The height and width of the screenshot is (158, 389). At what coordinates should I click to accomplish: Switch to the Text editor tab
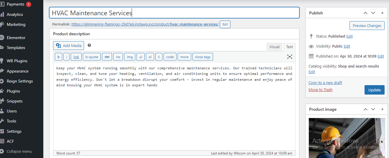pos(290,47)
